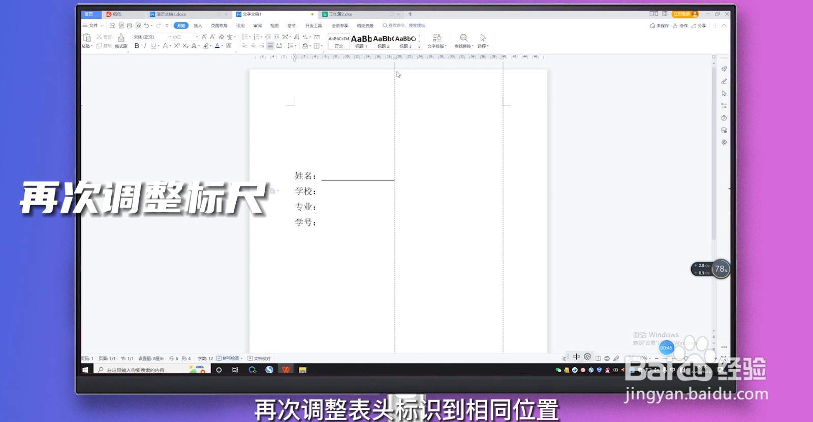Image resolution: width=813 pixels, height=422 pixels.
Task: Apply Heading 1 style
Action: click(x=361, y=41)
